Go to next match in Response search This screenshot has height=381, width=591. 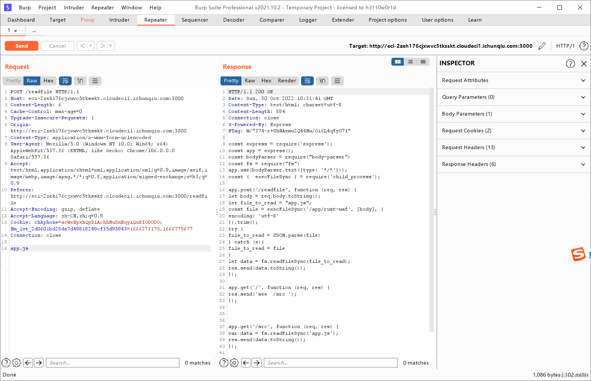point(257,363)
